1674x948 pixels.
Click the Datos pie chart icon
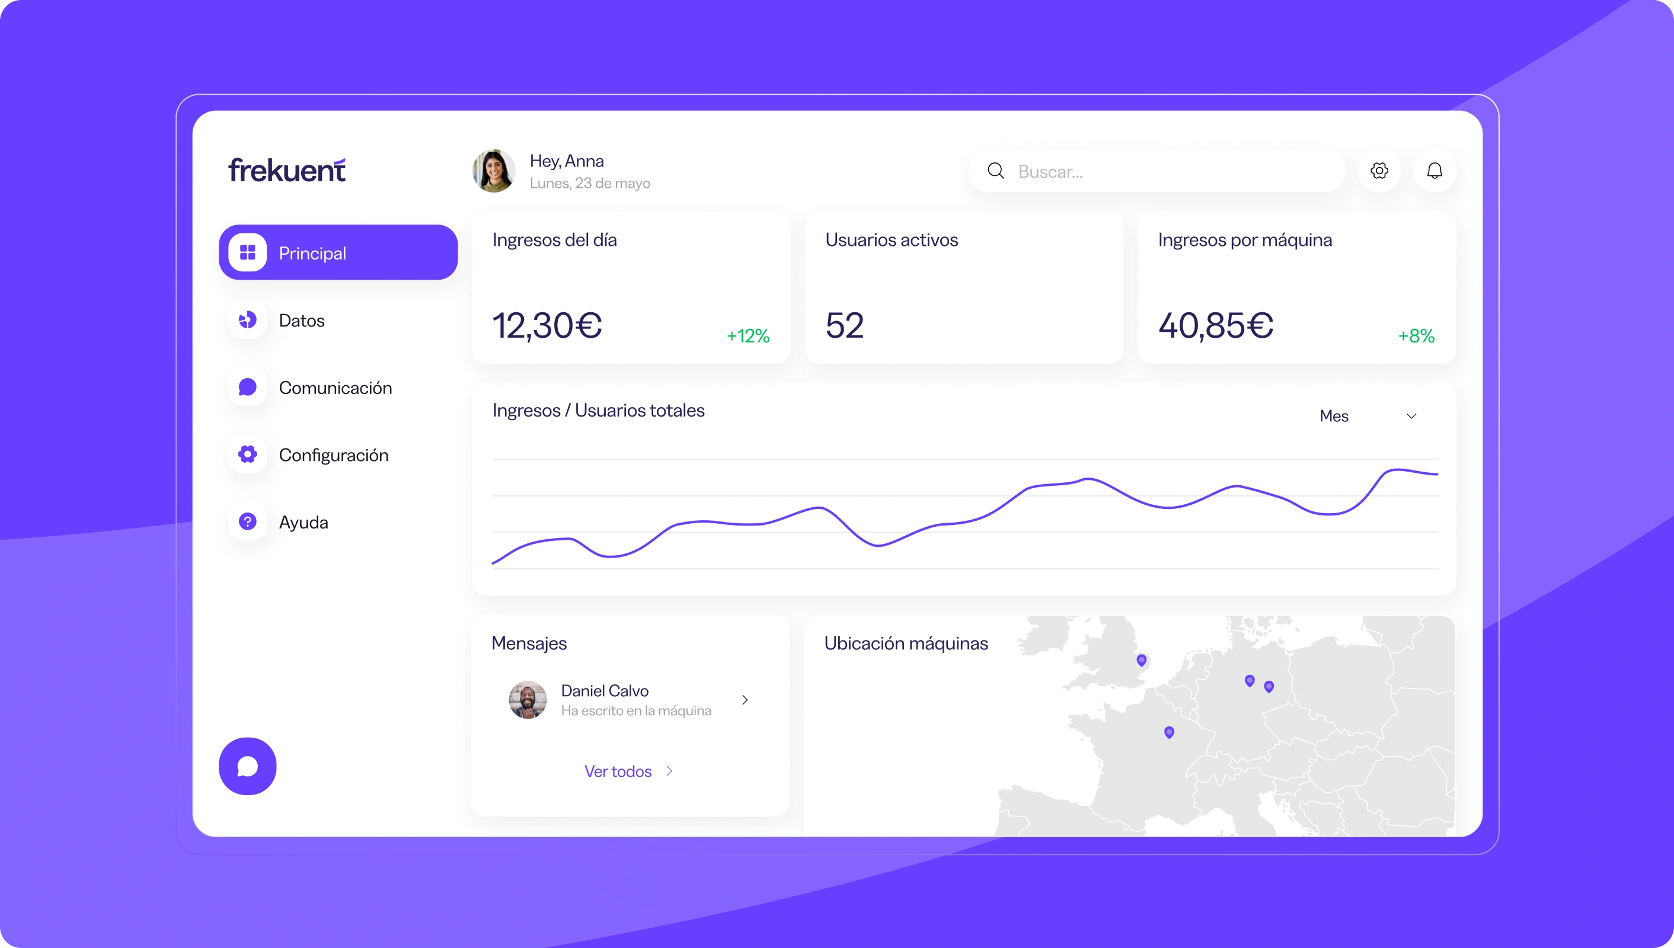tap(248, 320)
